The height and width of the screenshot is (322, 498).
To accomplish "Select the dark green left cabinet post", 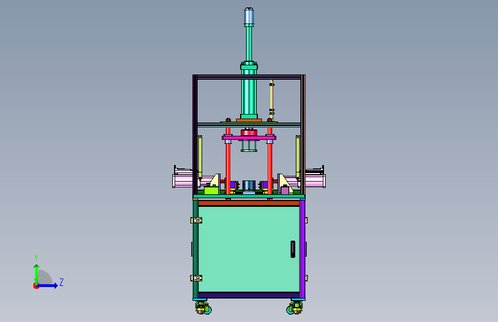I will pyautogui.click(x=195, y=249).
